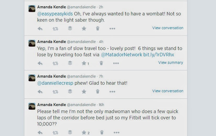Click View conversation on easypeasykids reply

pyautogui.click(x=168, y=28)
